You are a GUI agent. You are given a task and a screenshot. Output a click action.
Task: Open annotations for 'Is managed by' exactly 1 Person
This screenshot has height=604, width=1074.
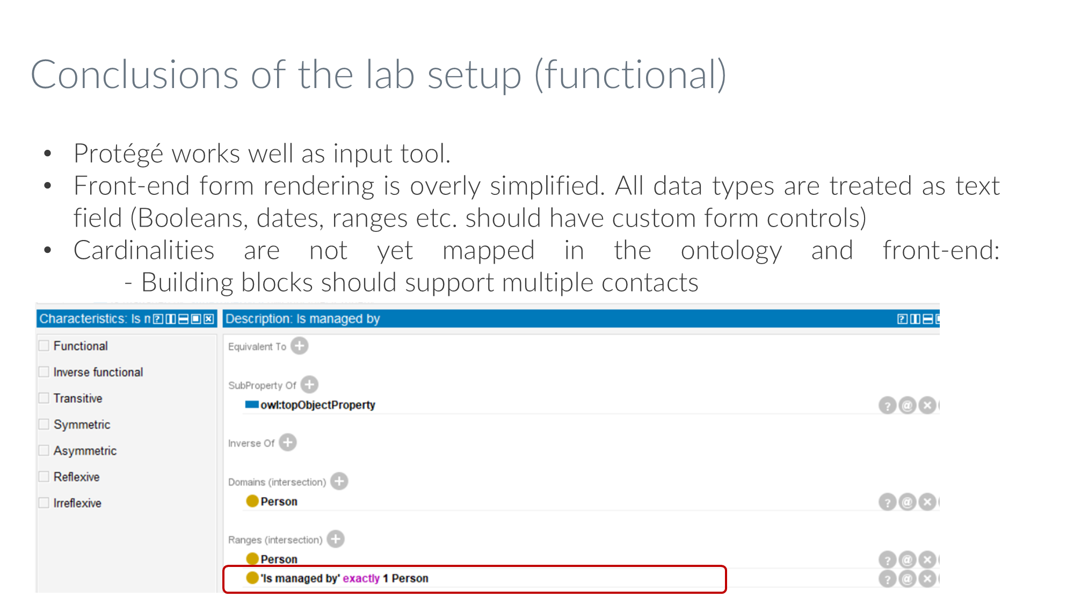click(x=907, y=579)
